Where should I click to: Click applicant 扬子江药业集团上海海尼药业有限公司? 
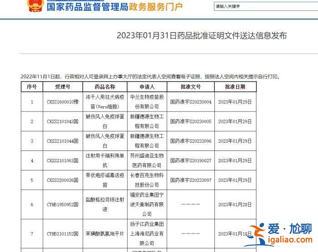[147, 233]
